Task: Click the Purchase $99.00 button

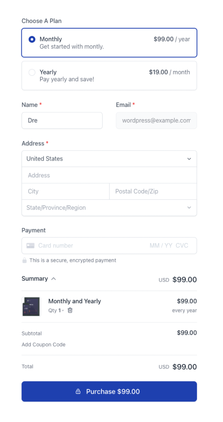Action: 109,391
